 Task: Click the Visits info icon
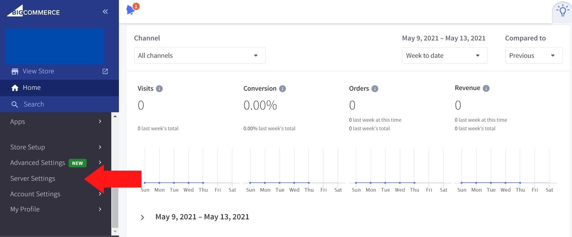pyautogui.click(x=159, y=89)
